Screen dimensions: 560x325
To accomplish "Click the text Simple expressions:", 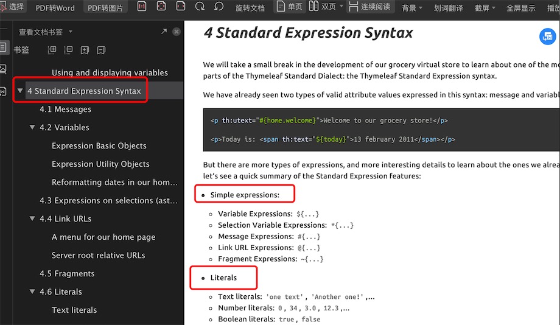I will pos(245,195).
